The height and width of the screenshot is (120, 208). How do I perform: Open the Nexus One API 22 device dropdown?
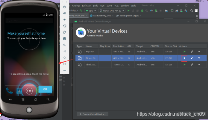click(x=112, y=11)
